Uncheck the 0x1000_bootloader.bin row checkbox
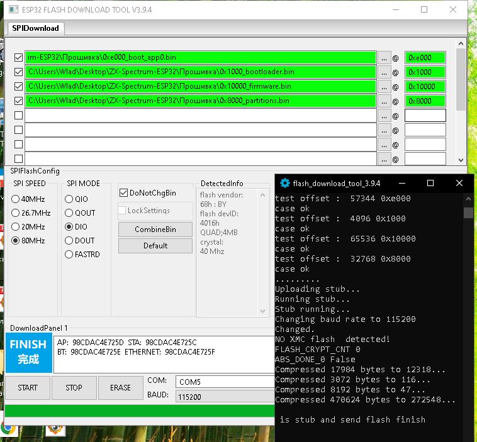This screenshot has width=477, height=442. tap(18, 72)
